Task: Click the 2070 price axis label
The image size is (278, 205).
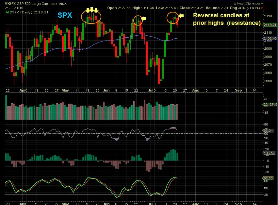Action: tap(268, 64)
